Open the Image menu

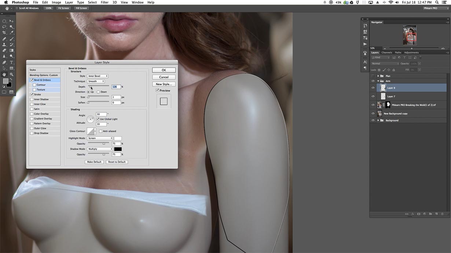56,2
